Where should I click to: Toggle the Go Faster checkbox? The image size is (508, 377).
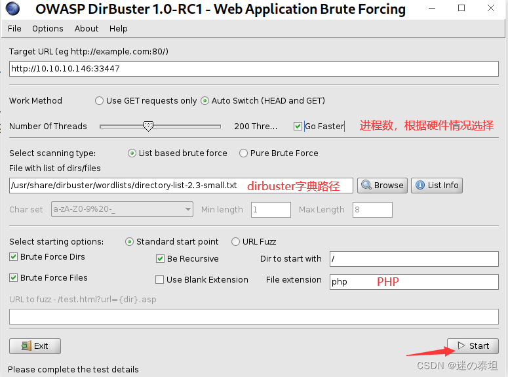tap(298, 126)
